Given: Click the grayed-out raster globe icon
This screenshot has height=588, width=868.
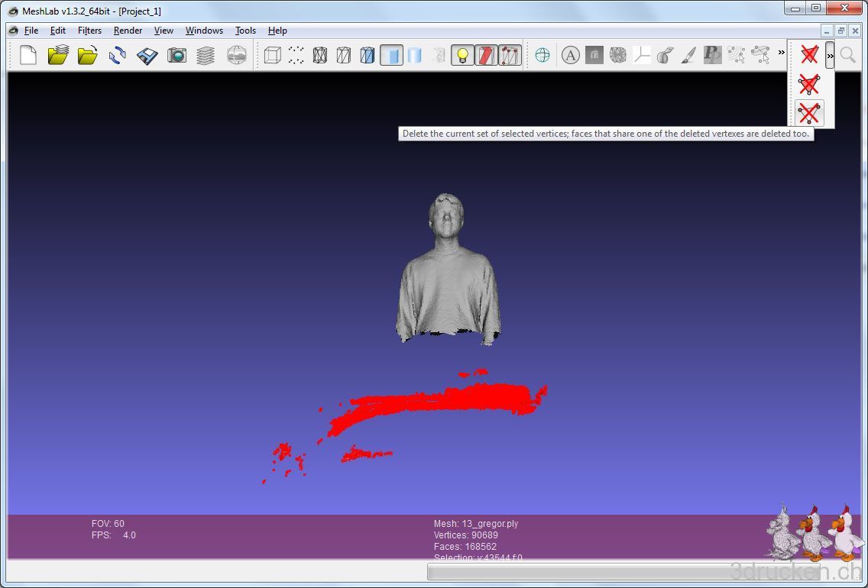Looking at the screenshot, I should 236,55.
